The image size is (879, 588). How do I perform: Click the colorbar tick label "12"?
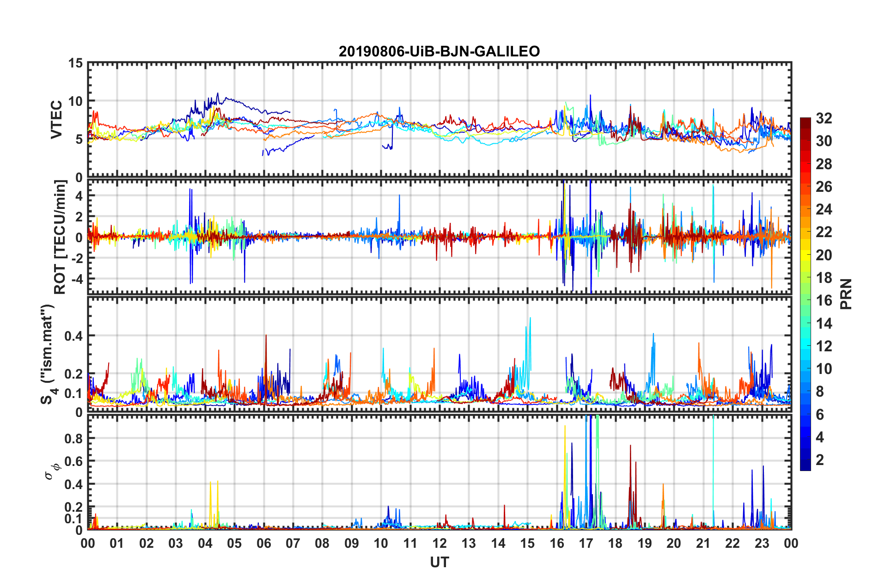click(824, 346)
